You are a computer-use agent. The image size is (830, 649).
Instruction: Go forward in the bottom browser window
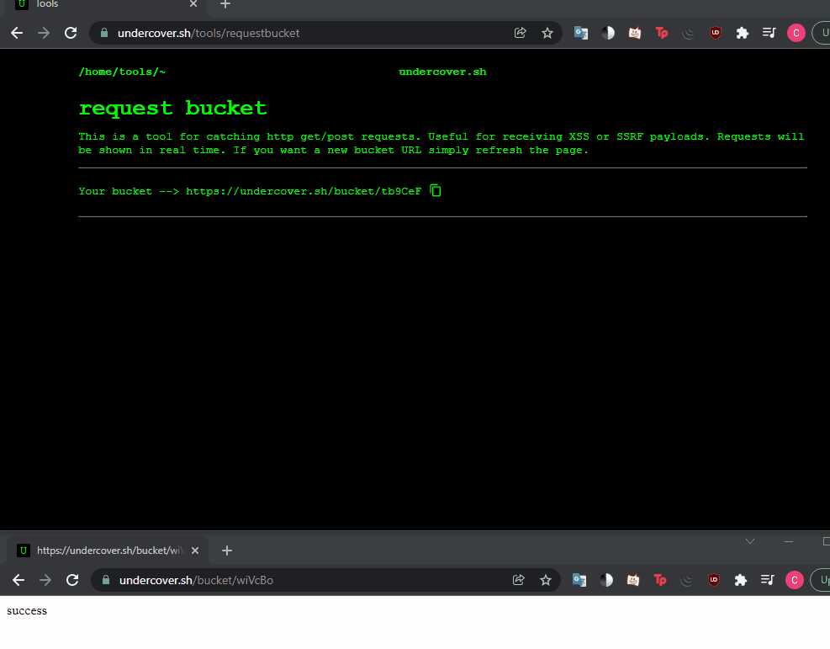pos(45,580)
